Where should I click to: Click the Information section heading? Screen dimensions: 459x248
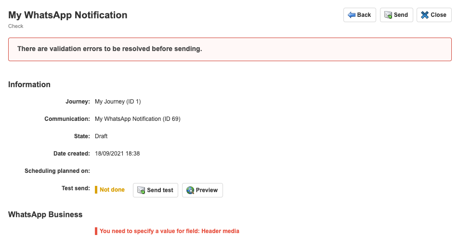point(29,84)
